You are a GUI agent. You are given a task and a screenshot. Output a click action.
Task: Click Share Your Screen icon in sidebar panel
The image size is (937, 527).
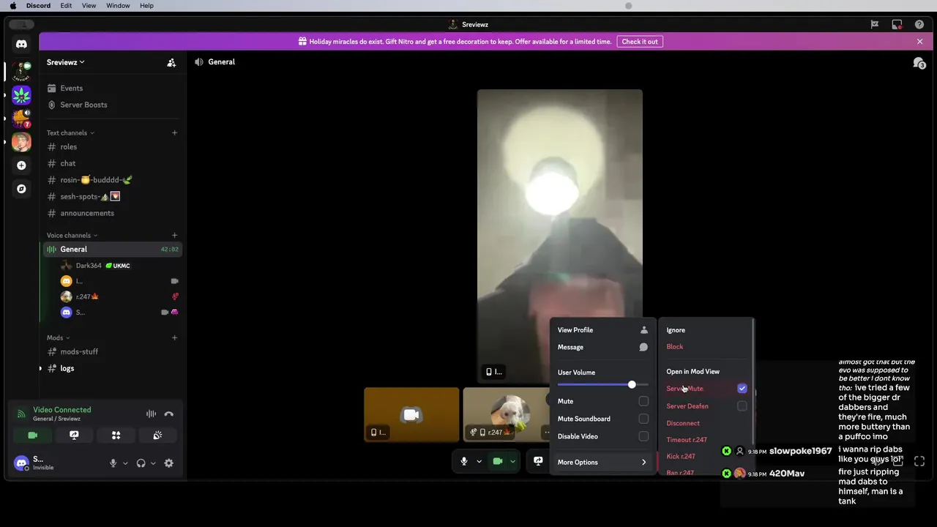click(x=74, y=435)
